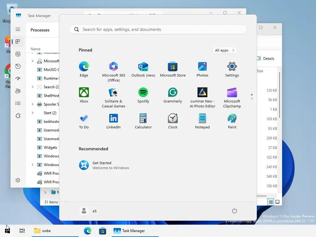Open Microsoft Store from pinned apps
316x237 pixels.
pyautogui.click(x=173, y=69)
